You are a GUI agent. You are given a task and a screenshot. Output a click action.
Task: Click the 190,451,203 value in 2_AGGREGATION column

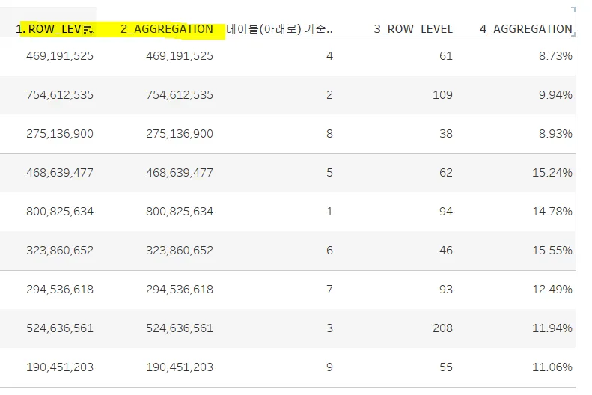pyautogui.click(x=180, y=367)
